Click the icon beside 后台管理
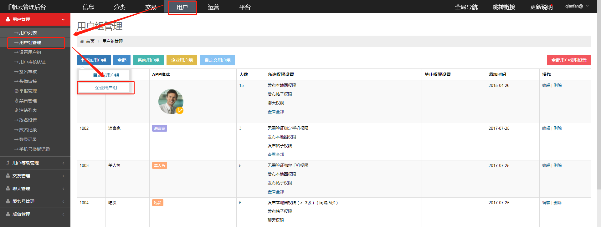 [8, 214]
